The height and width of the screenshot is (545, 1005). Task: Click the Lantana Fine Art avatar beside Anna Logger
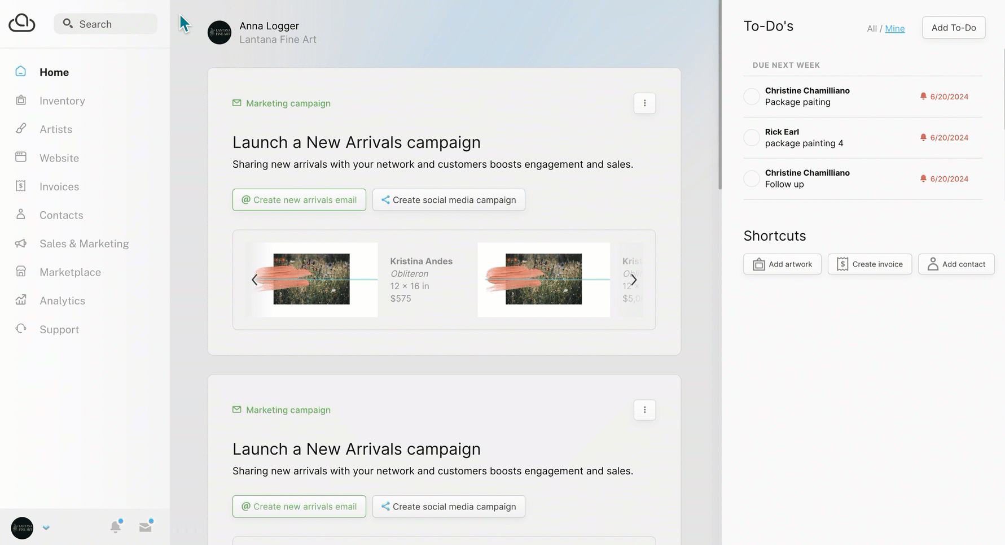point(220,33)
